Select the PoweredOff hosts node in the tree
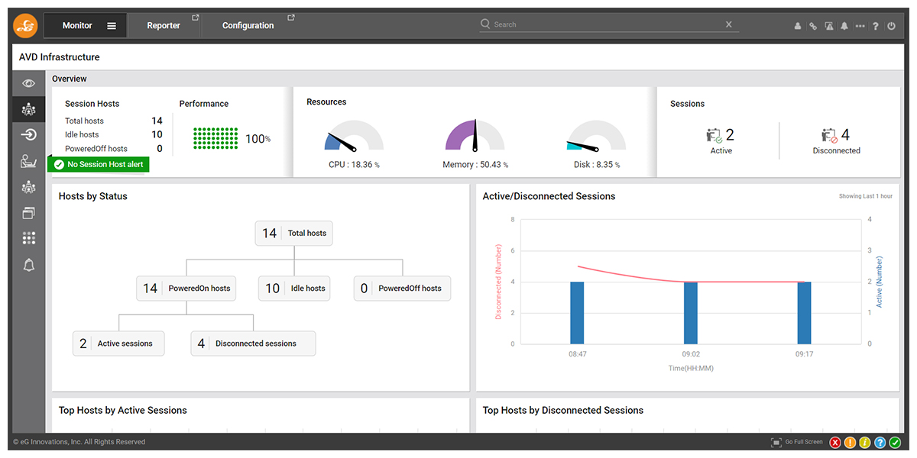The height and width of the screenshot is (458, 917). tap(402, 289)
